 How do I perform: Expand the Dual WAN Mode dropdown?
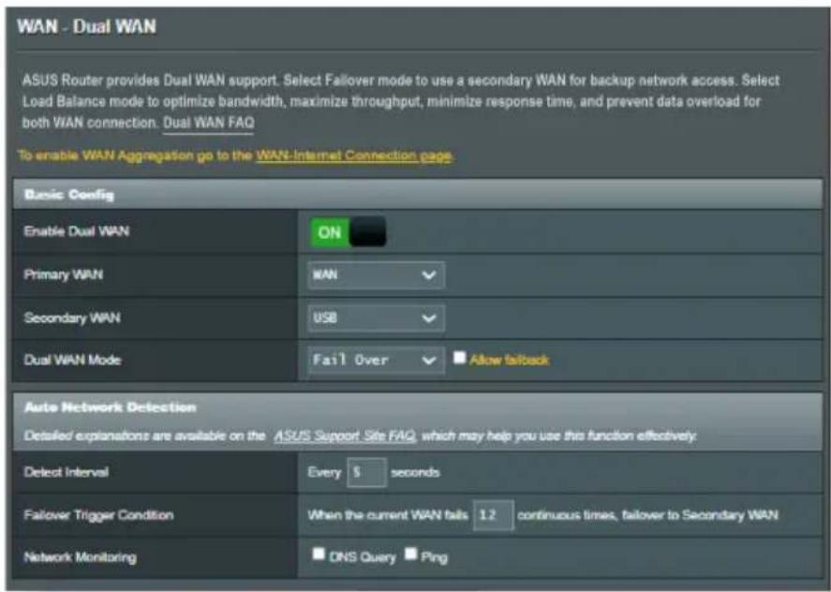click(376, 361)
